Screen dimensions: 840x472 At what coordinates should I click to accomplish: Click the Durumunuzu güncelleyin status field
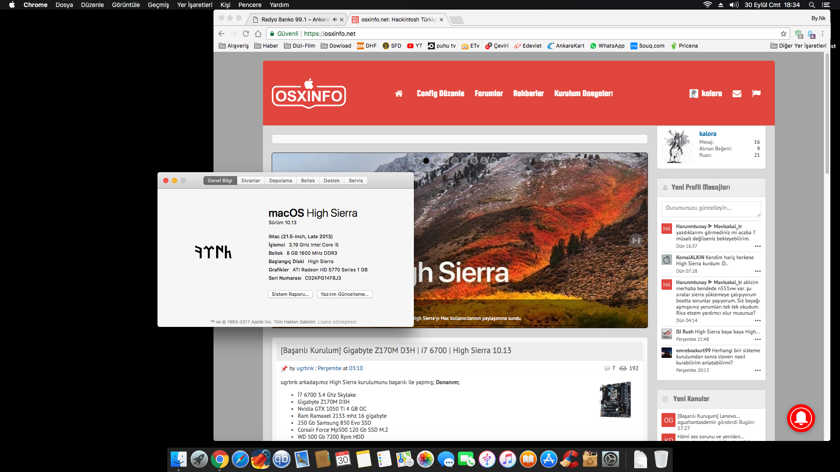coord(711,208)
